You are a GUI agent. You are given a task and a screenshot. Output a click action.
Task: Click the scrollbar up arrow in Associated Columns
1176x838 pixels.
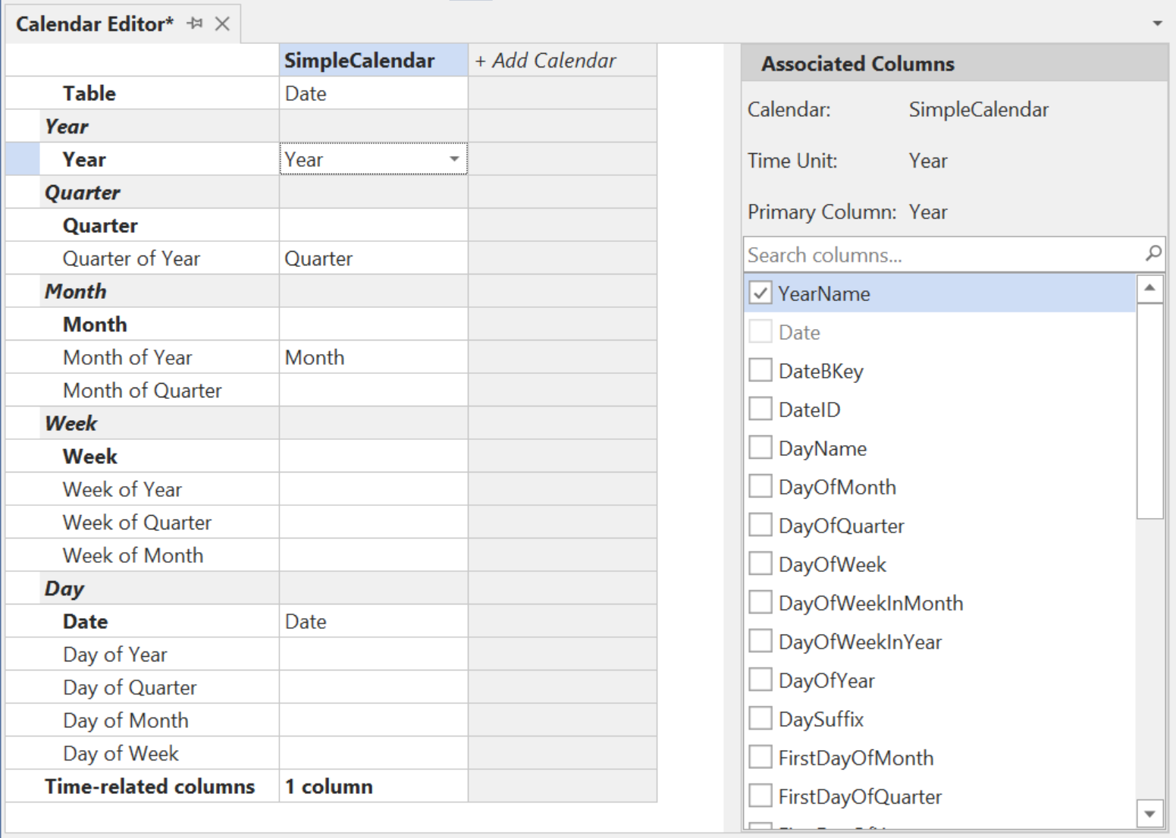(x=1150, y=287)
